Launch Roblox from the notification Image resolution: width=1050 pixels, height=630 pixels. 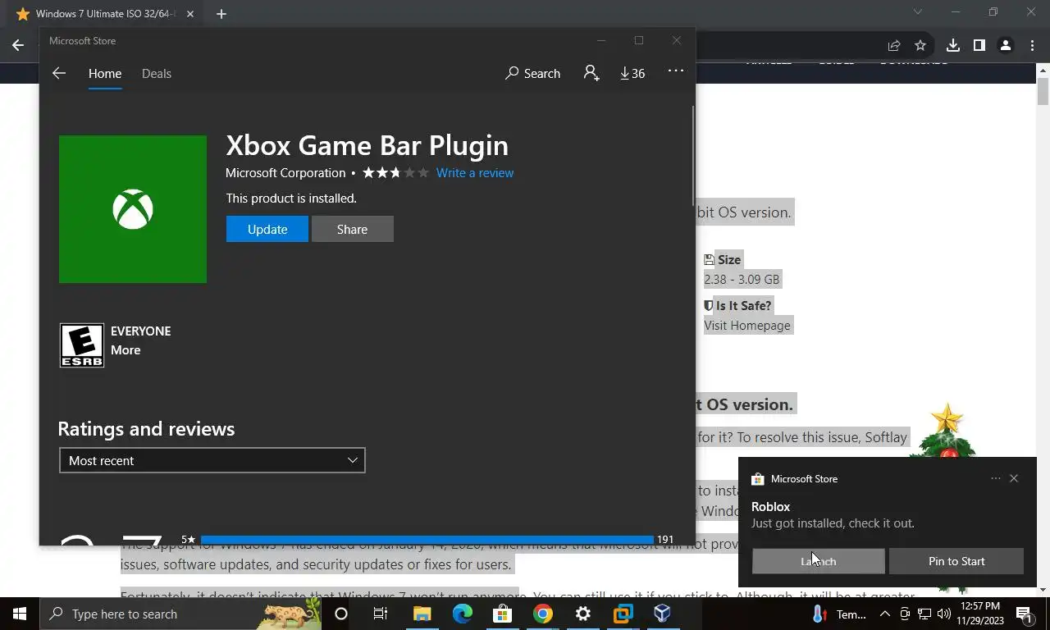pyautogui.click(x=819, y=561)
